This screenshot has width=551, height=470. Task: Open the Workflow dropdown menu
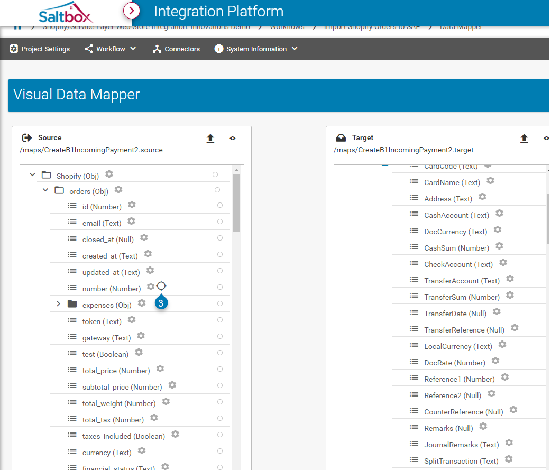111,49
